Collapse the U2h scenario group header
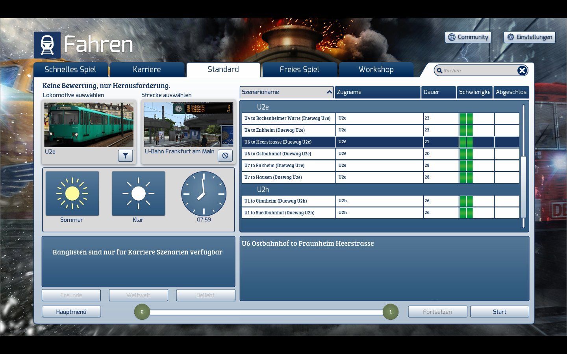 (263, 190)
